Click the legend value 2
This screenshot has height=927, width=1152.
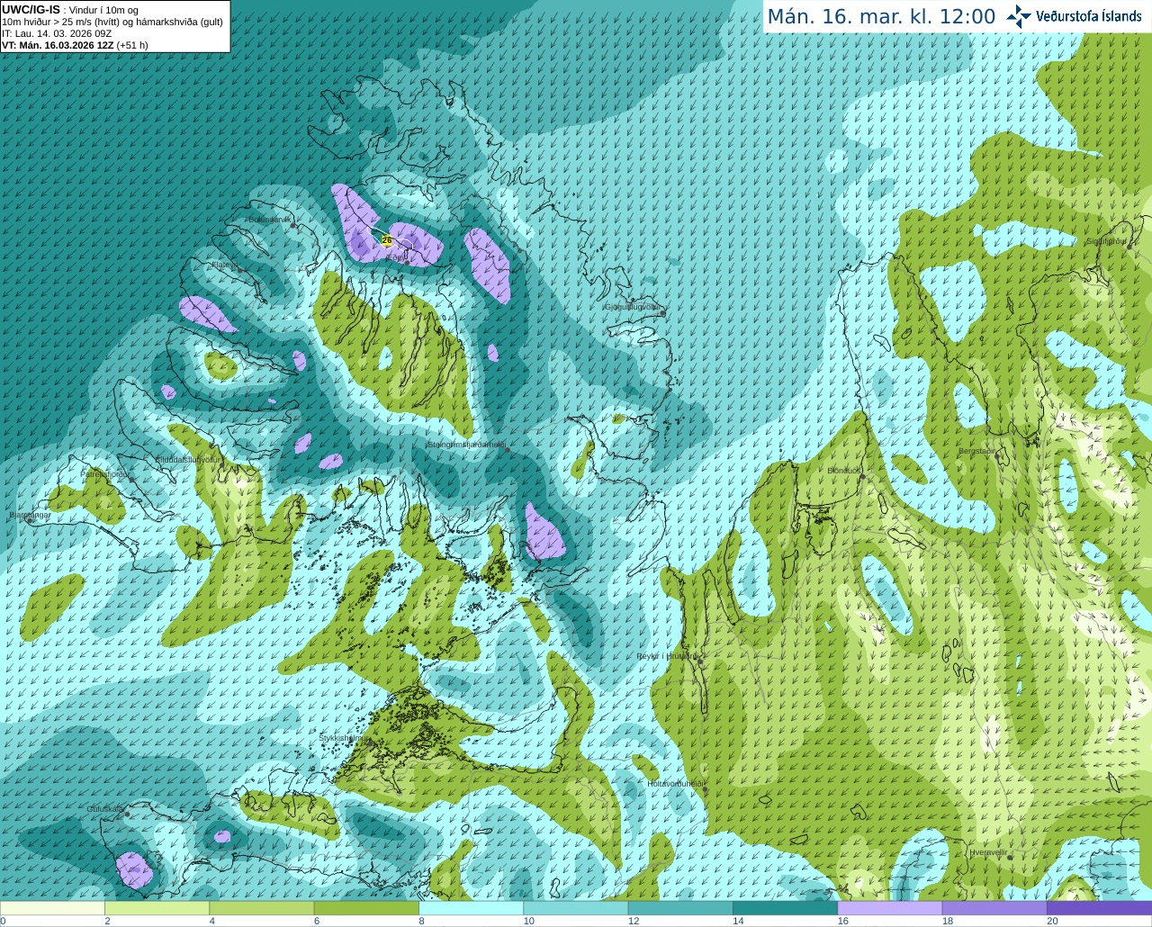coord(107,922)
